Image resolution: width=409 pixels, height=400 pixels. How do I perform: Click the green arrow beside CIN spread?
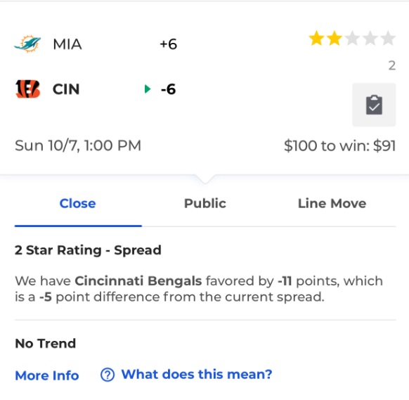point(148,89)
